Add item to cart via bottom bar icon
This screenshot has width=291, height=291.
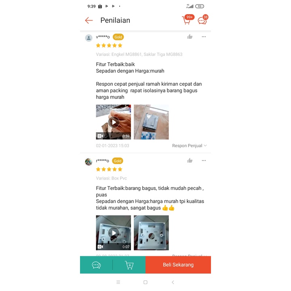[129, 265]
